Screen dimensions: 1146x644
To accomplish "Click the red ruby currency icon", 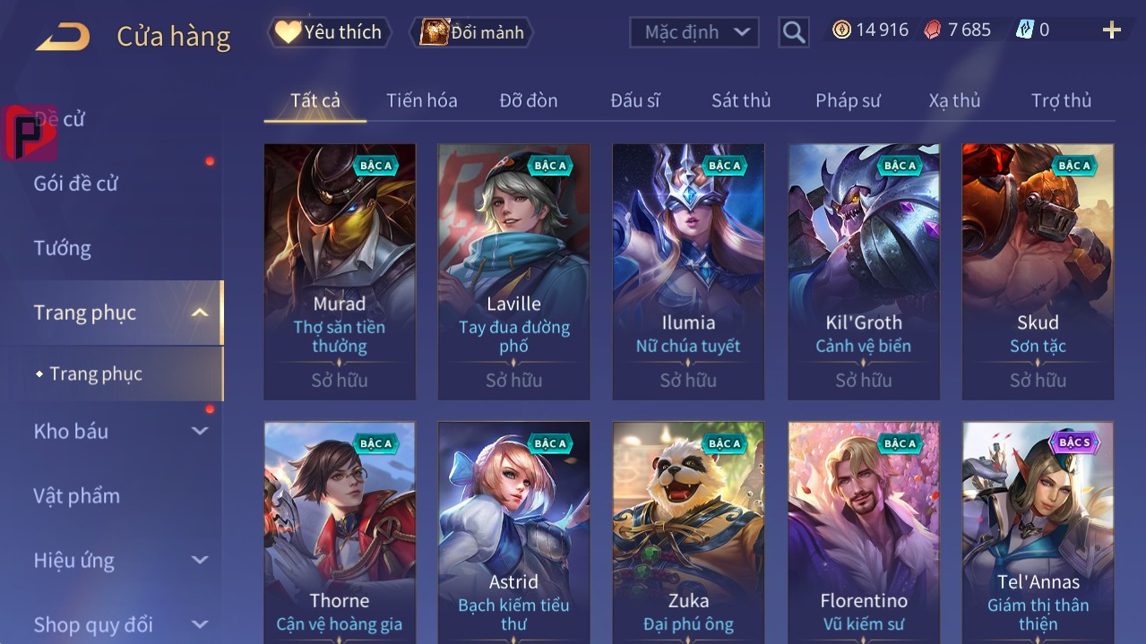I will coord(934,30).
